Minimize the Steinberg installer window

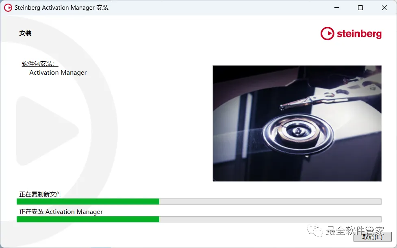tap(337, 8)
